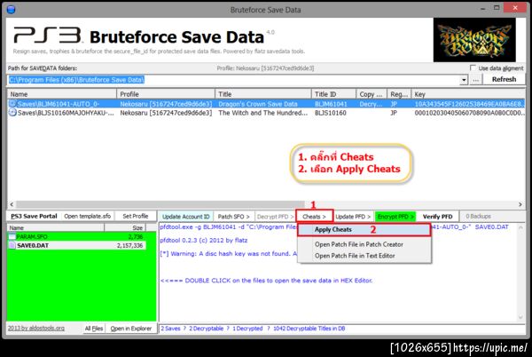
Task: Sort by the Key column header
Action: point(468,94)
